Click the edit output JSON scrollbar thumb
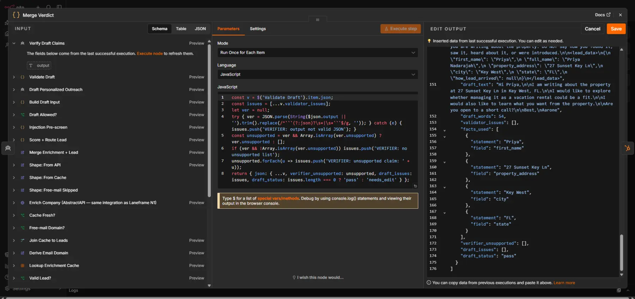Viewport: 635px width, 299px height. coord(621,253)
